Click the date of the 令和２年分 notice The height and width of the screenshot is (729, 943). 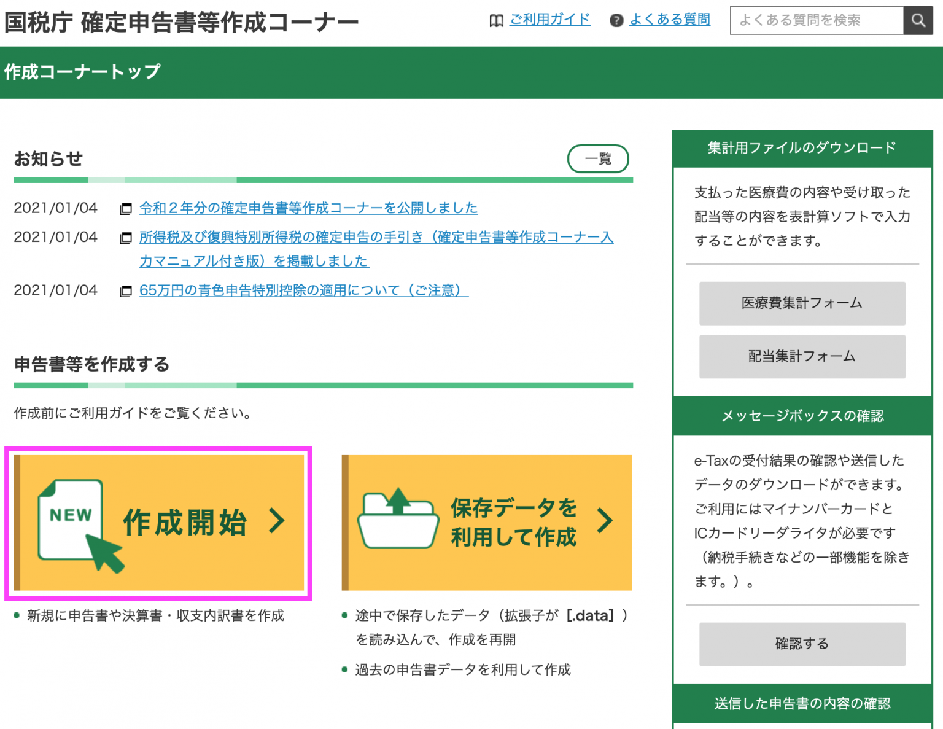pos(55,208)
